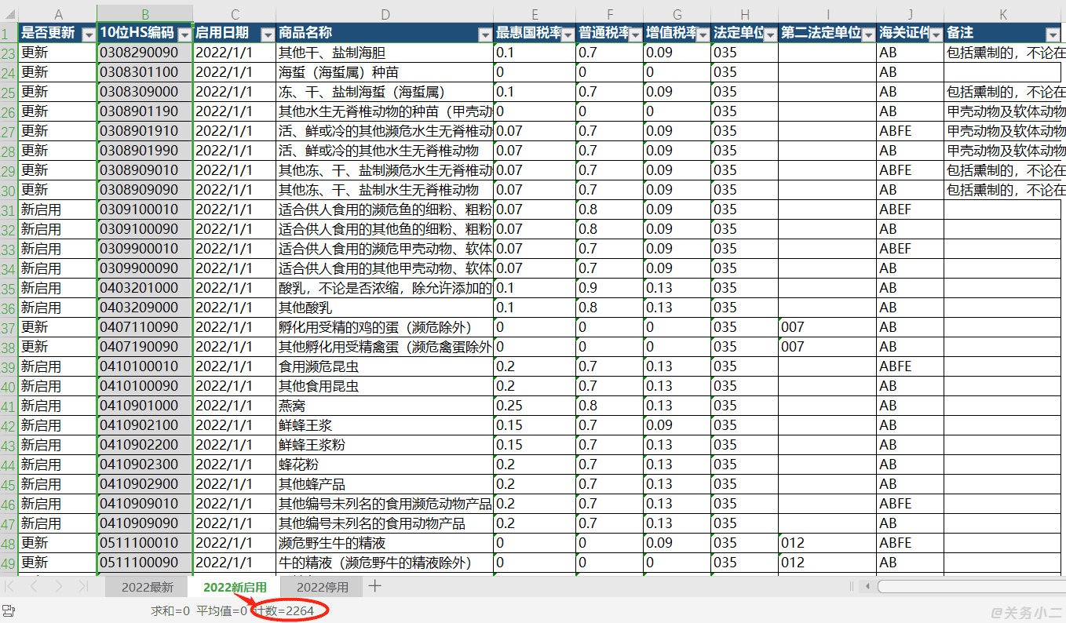This screenshot has height=623, width=1066.
Task: Click the select-all corner button
Action: click(9, 14)
